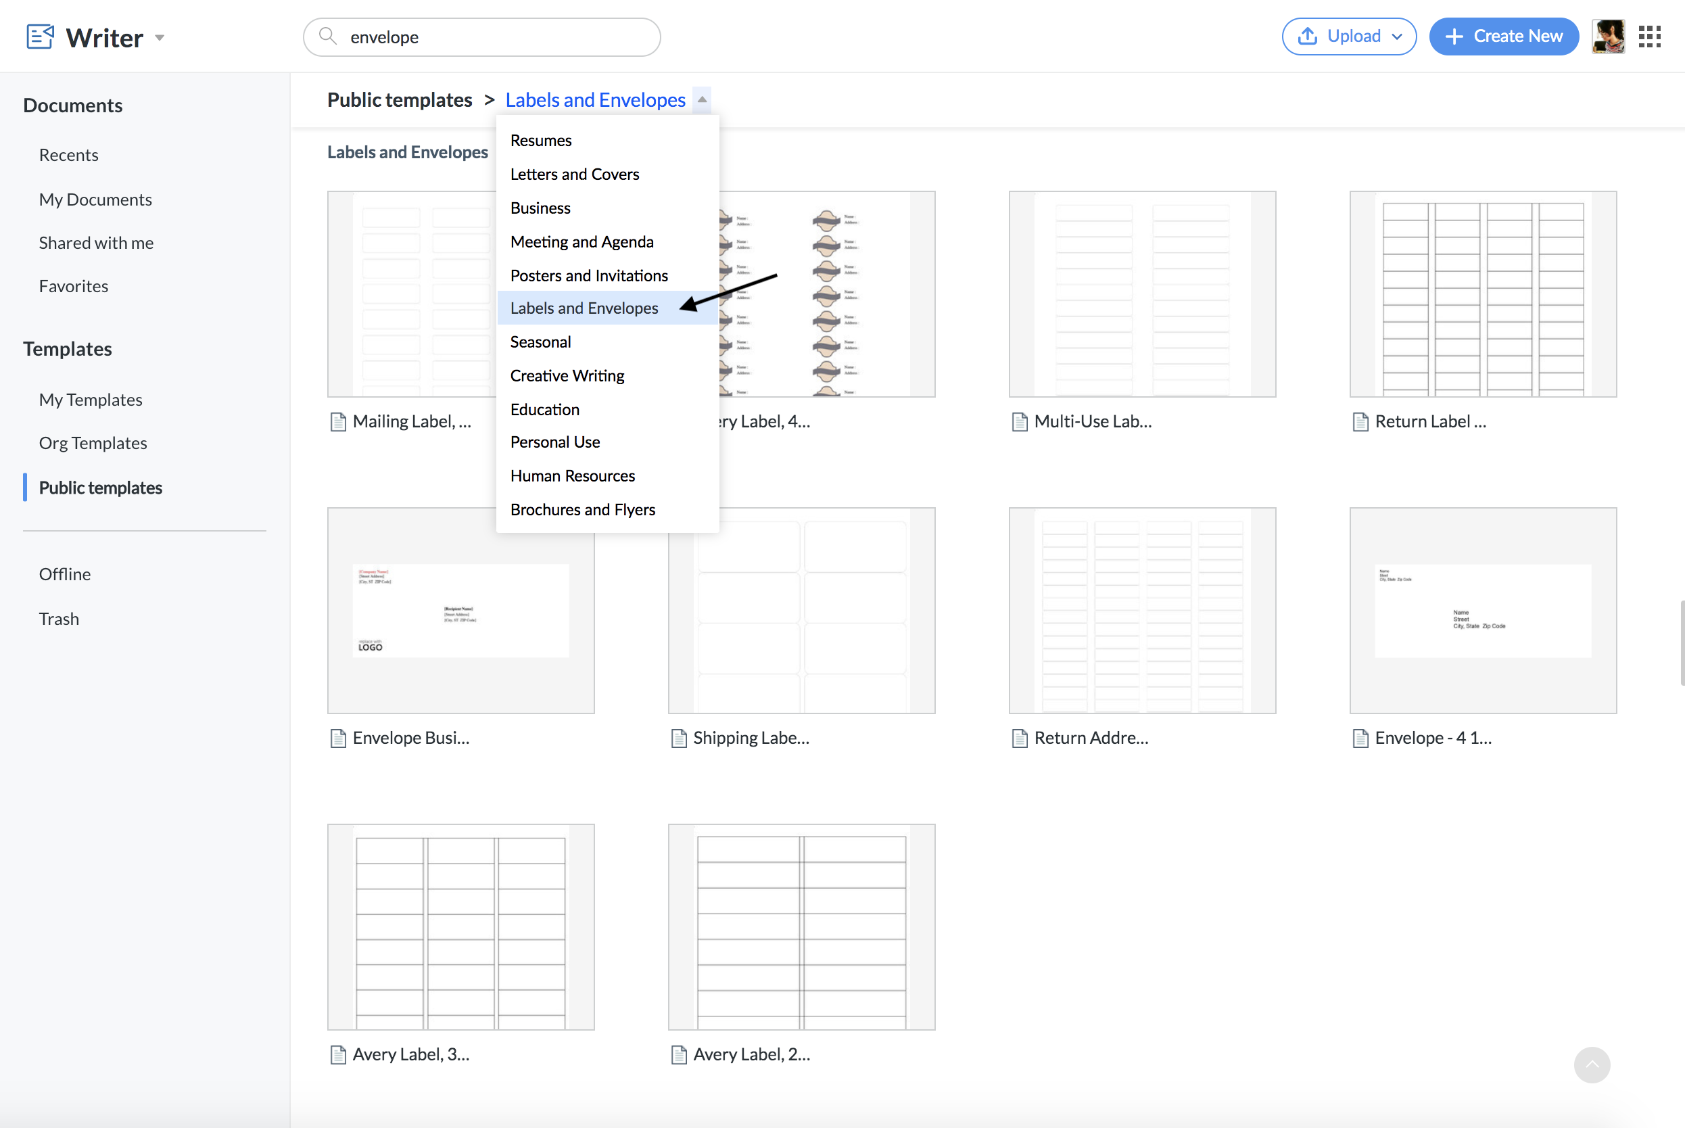Choose Human Resources in the category list

[x=573, y=475]
